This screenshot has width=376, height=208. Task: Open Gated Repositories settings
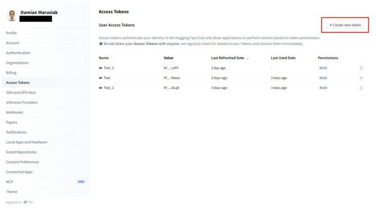[x=45, y=152]
